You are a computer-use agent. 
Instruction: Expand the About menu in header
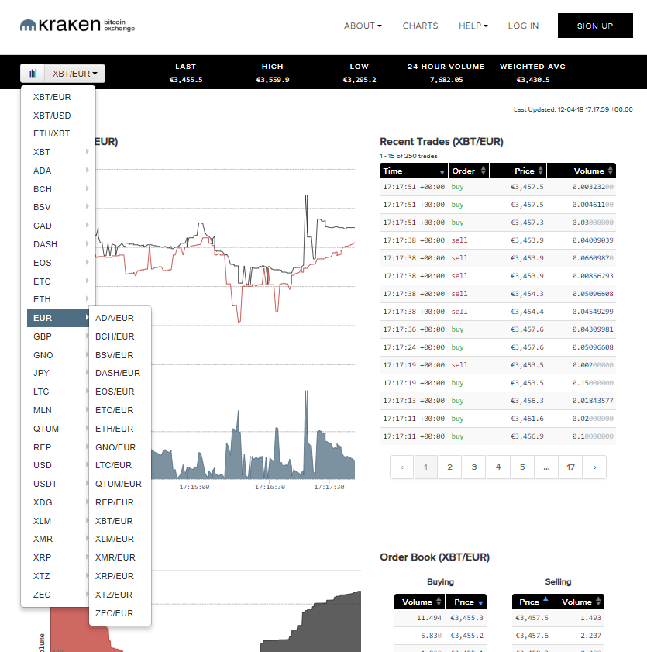(363, 26)
